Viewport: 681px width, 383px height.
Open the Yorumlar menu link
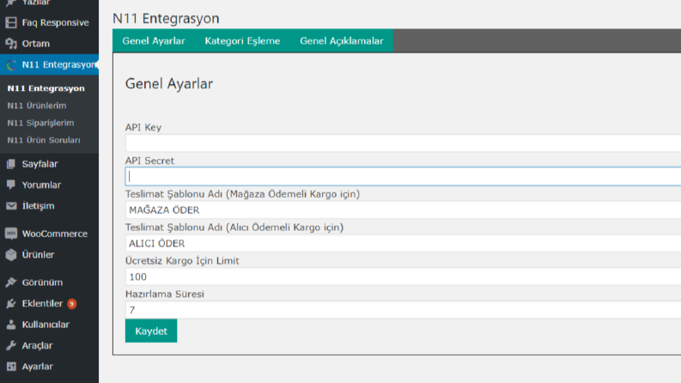pyautogui.click(x=42, y=185)
